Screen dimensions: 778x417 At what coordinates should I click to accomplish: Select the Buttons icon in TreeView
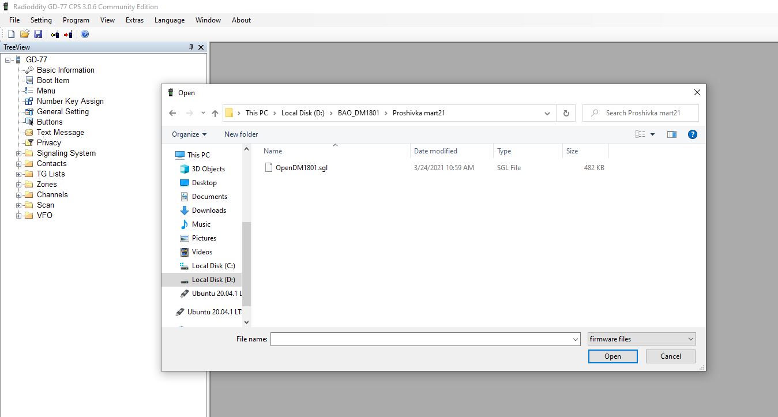pyautogui.click(x=30, y=122)
